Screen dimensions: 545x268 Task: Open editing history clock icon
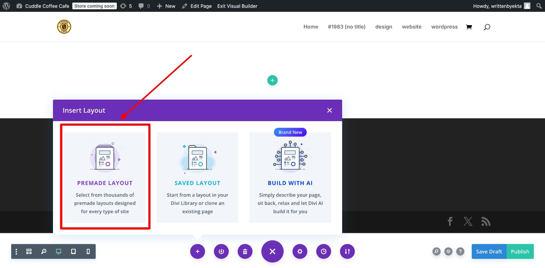[324, 251]
